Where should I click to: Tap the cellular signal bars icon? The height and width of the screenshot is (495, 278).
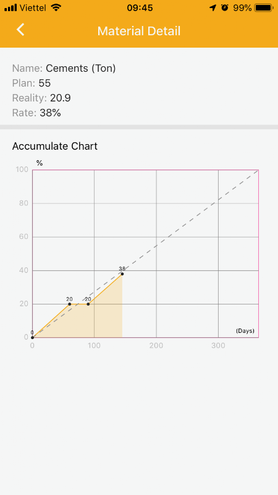pyautogui.click(x=11, y=7)
